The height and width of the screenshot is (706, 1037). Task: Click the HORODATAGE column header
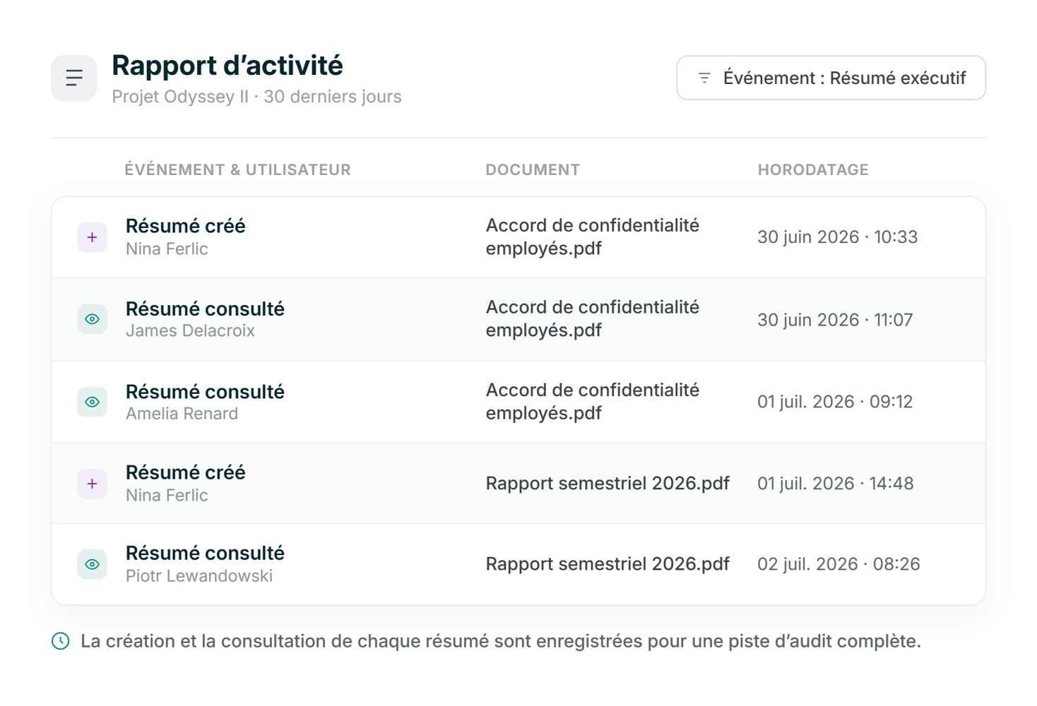point(813,169)
